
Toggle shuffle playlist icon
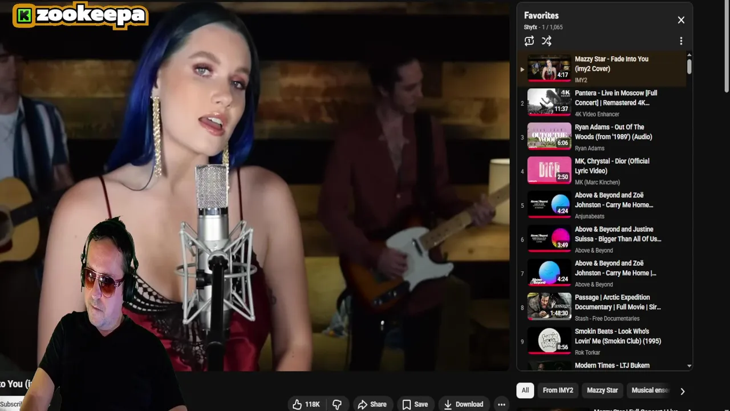(546, 41)
